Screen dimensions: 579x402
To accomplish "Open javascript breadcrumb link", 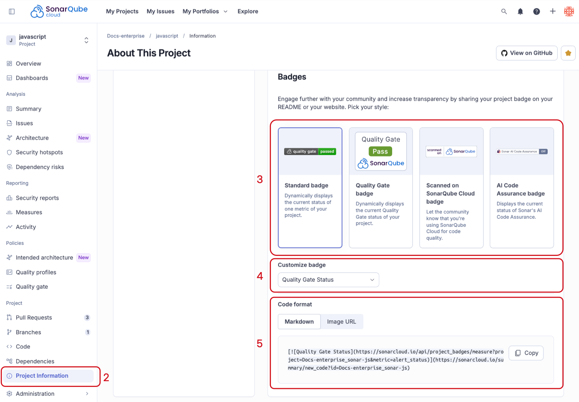I will (x=167, y=36).
